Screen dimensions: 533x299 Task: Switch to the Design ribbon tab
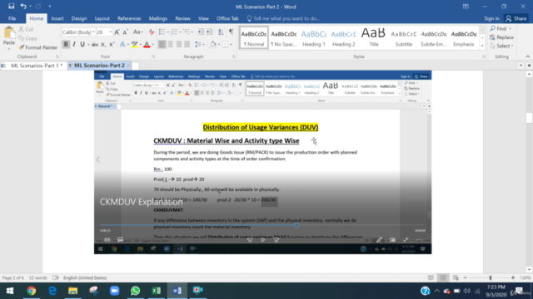click(79, 18)
